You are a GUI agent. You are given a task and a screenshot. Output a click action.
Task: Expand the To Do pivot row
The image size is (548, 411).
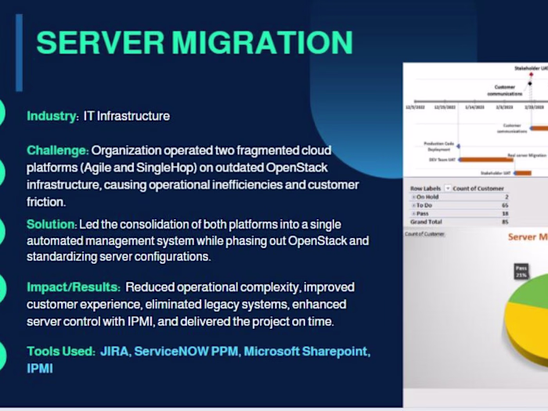(x=414, y=205)
